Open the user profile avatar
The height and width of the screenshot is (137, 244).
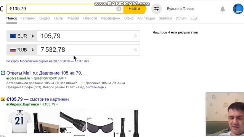[x=238, y=9]
